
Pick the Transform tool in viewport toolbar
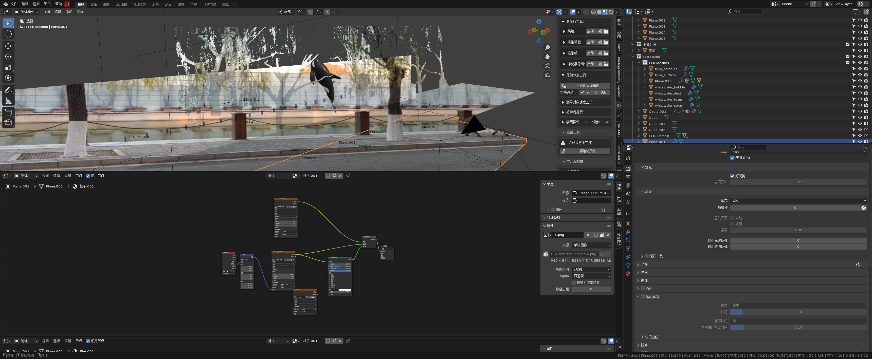(x=8, y=78)
